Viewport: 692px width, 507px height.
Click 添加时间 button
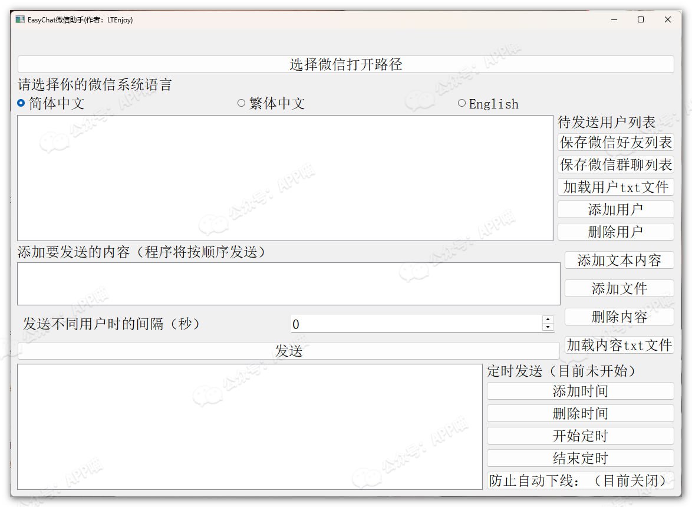coord(581,391)
